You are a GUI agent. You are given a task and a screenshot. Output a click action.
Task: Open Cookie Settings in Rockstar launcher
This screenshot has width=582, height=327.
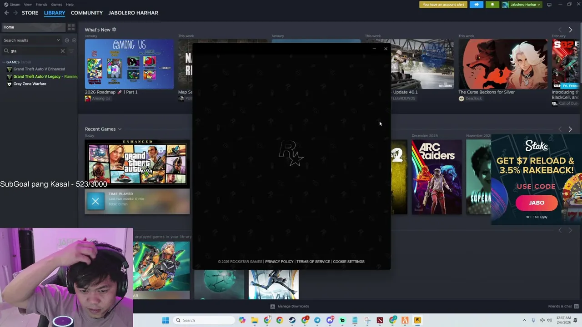pyautogui.click(x=349, y=262)
